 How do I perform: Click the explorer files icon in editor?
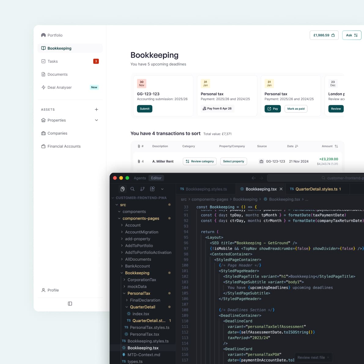122,189
